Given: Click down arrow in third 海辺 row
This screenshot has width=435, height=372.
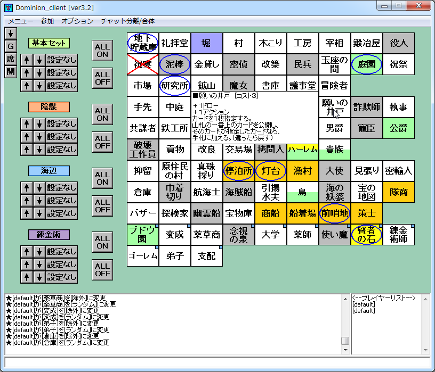Looking at the screenshot, I should [39, 213].
